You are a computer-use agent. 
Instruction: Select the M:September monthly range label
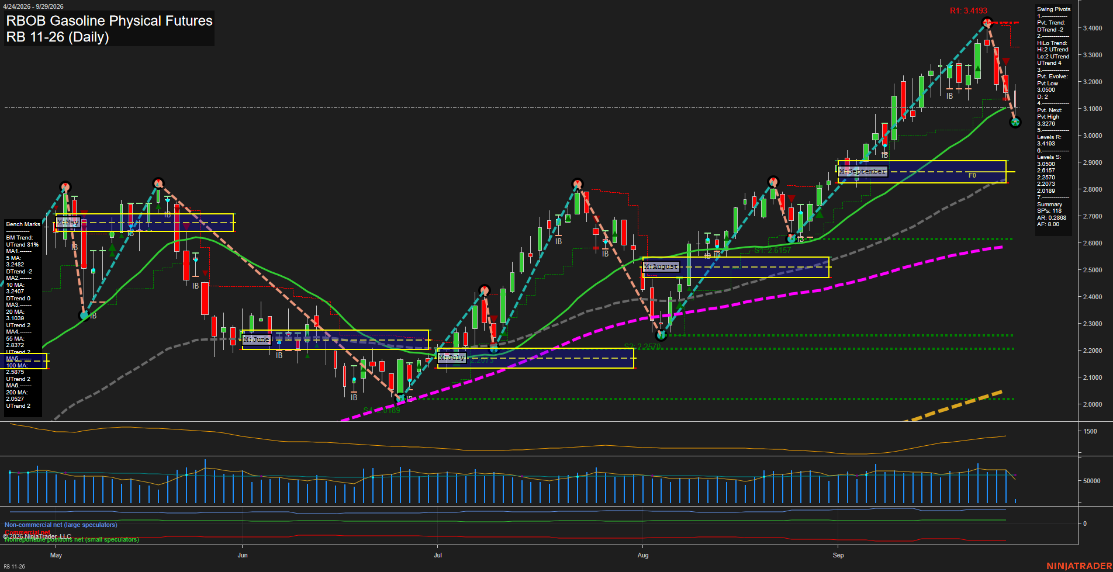tap(862, 171)
